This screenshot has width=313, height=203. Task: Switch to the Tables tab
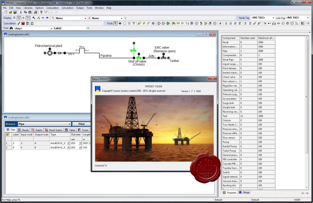(x=70, y=130)
